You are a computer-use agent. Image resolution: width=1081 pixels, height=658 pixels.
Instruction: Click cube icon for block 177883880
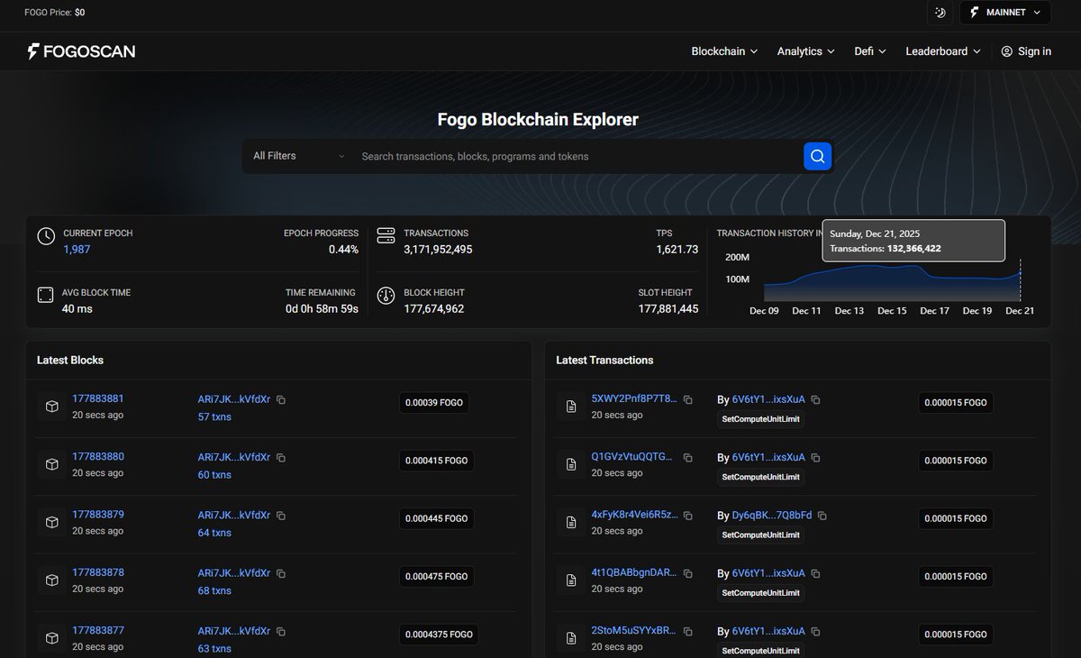(x=52, y=464)
